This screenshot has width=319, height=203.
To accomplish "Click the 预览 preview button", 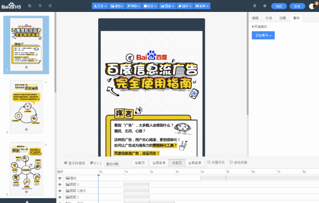I will tap(279, 6).
